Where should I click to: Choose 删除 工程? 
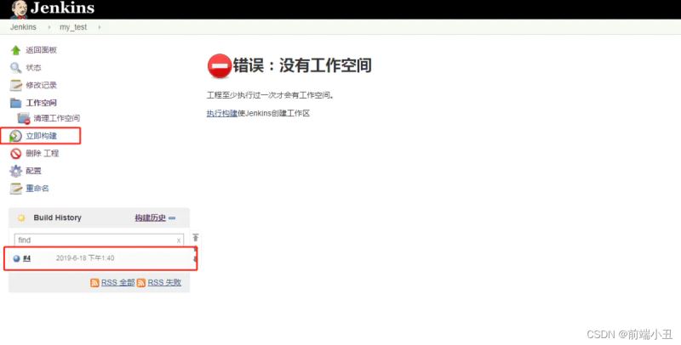[x=42, y=154]
